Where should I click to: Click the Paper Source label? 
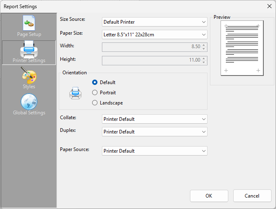coord(75,149)
